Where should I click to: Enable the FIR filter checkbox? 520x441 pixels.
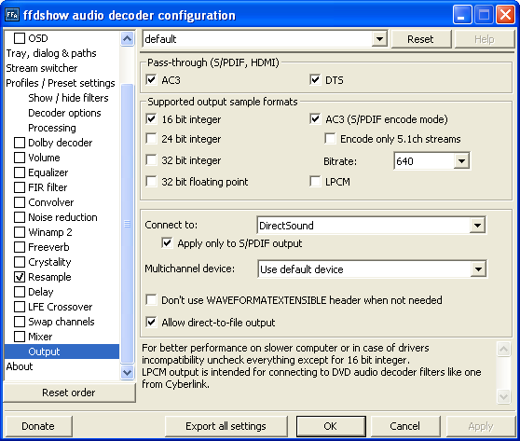tap(20, 187)
